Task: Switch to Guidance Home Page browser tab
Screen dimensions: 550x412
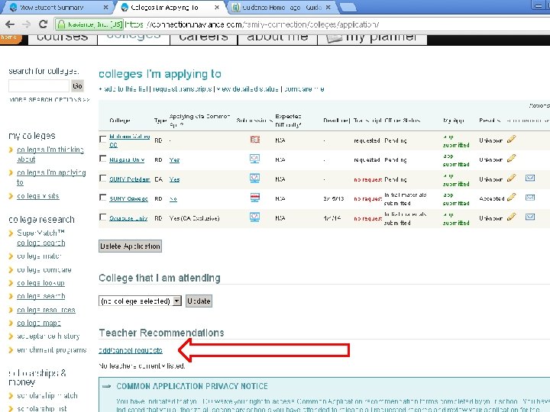Action: coord(282,8)
